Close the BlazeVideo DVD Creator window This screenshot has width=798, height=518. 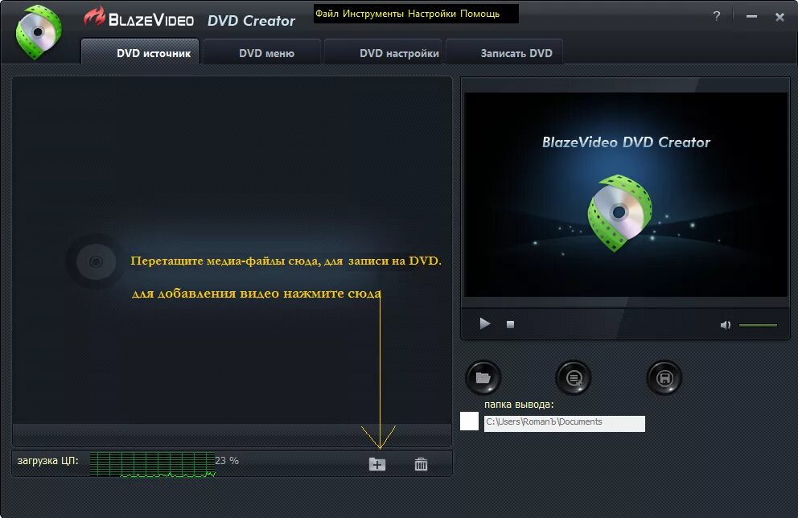click(779, 17)
